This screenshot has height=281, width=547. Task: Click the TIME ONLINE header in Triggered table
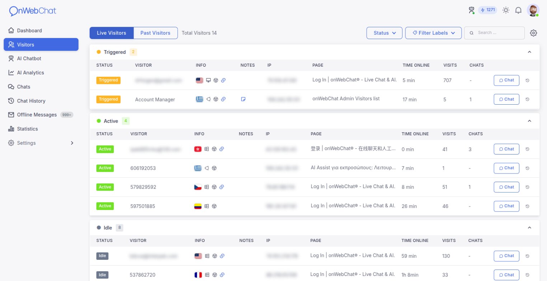(416, 65)
